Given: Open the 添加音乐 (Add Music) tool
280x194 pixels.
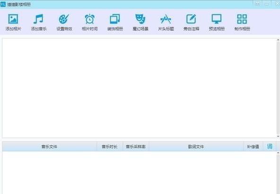Looking at the screenshot, I should pos(38,19).
